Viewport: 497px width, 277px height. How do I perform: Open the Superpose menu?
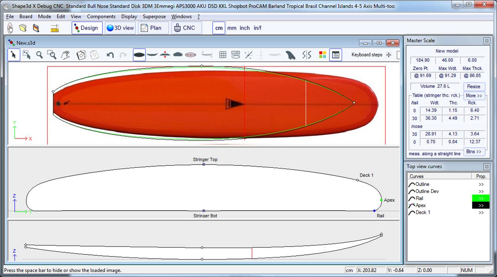pos(154,17)
